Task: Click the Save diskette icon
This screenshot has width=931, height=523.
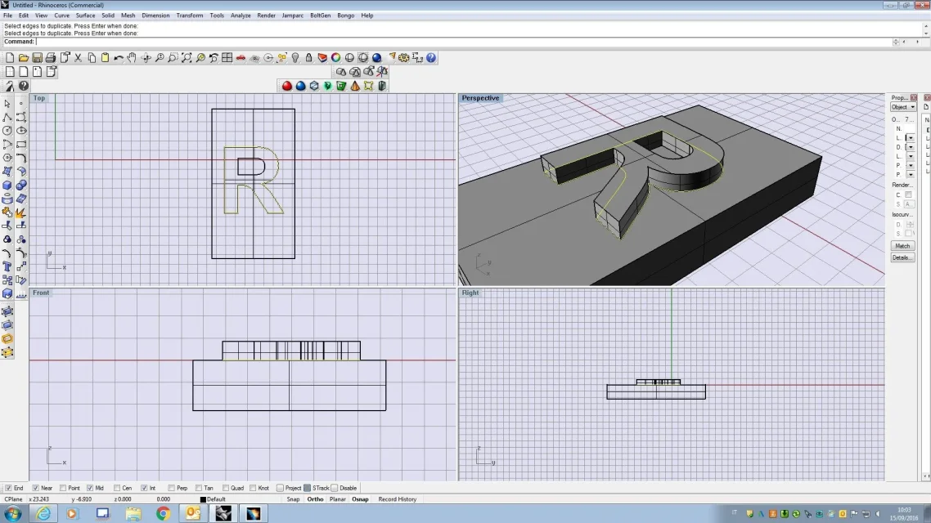Action: click(x=37, y=58)
